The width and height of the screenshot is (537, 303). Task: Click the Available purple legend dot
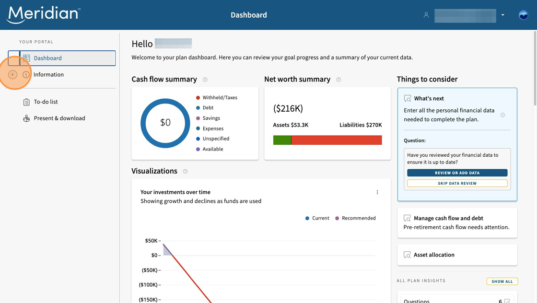coord(198,149)
